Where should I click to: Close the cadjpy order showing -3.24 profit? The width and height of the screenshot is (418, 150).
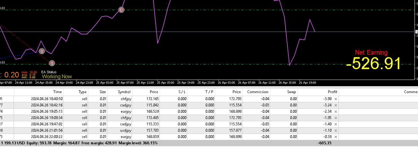pos(336,105)
